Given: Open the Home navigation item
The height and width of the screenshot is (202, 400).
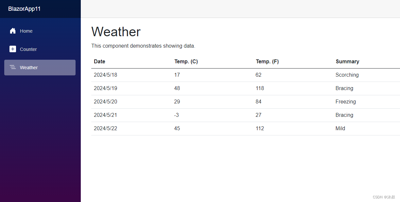Looking at the screenshot, I should click(x=26, y=31).
